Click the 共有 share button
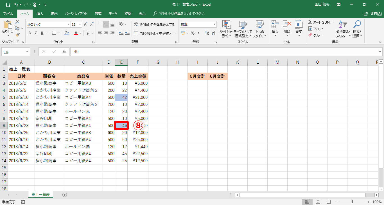This screenshot has width=384, height=205. [373, 14]
